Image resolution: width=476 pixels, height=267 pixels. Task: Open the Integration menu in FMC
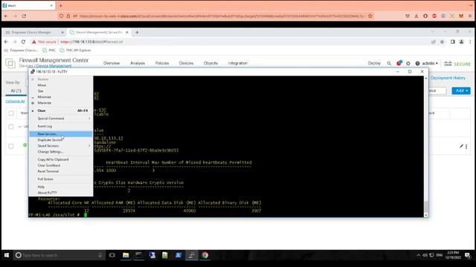click(x=238, y=63)
